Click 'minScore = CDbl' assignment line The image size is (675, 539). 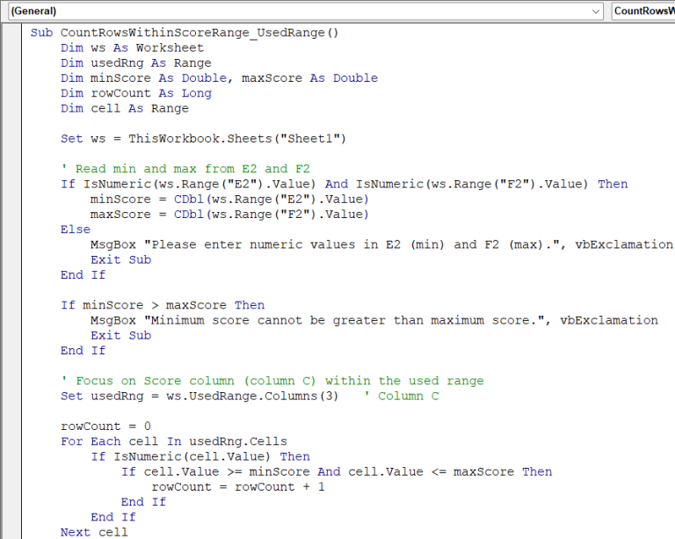coord(229,200)
